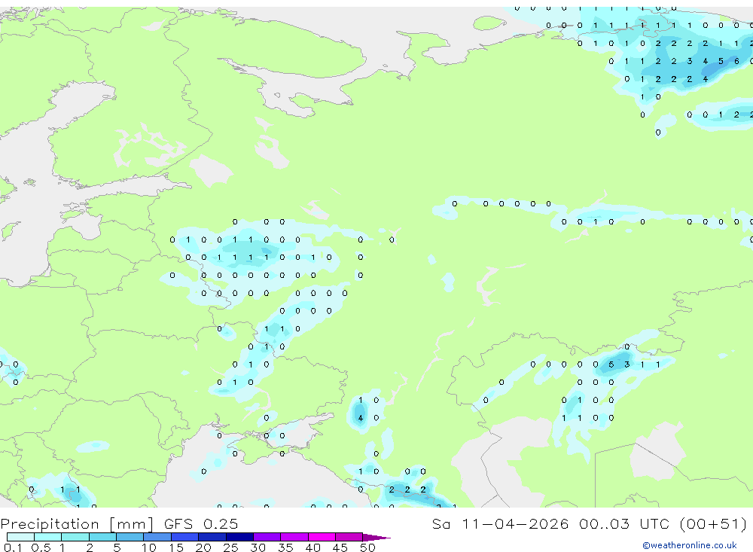The height and width of the screenshot is (552, 753).
Task: Click the 5–10 mm legend color segment
Action: [x=130, y=537]
